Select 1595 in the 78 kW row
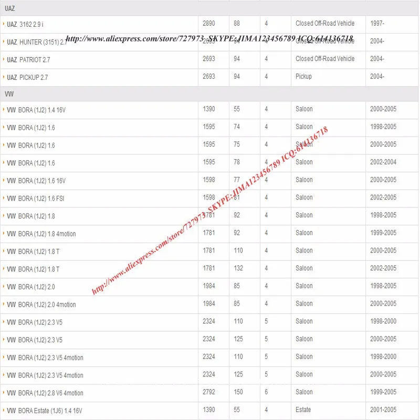 coord(208,162)
